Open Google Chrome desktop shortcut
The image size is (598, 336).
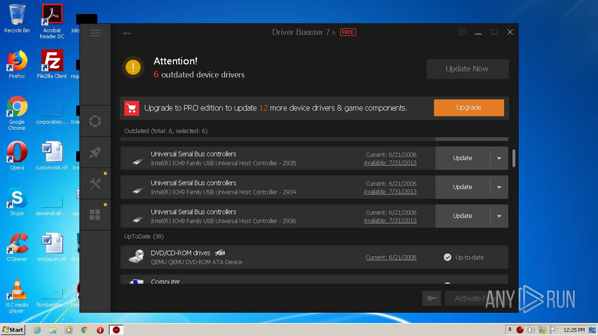(x=17, y=113)
